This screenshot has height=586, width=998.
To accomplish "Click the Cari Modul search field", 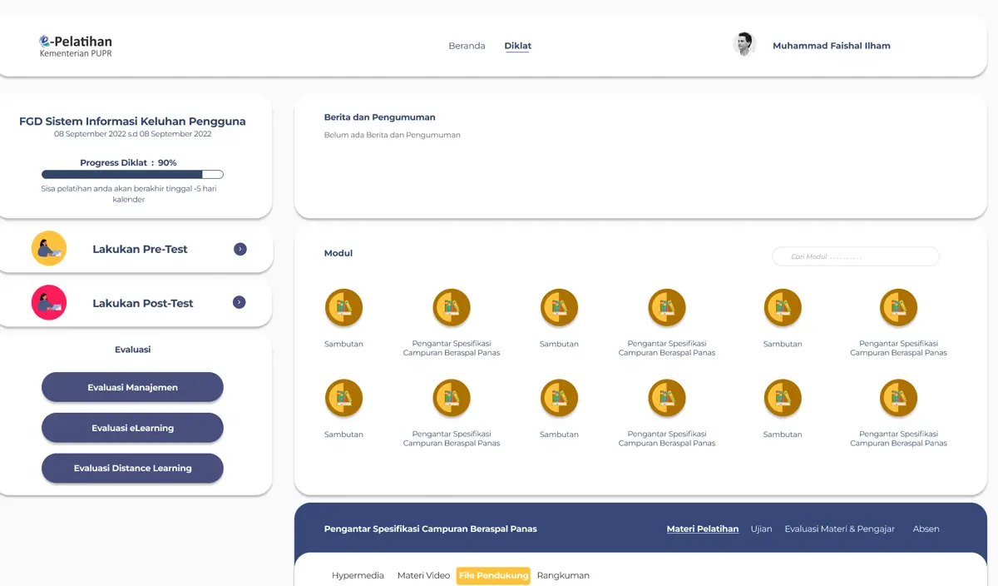I will [856, 256].
